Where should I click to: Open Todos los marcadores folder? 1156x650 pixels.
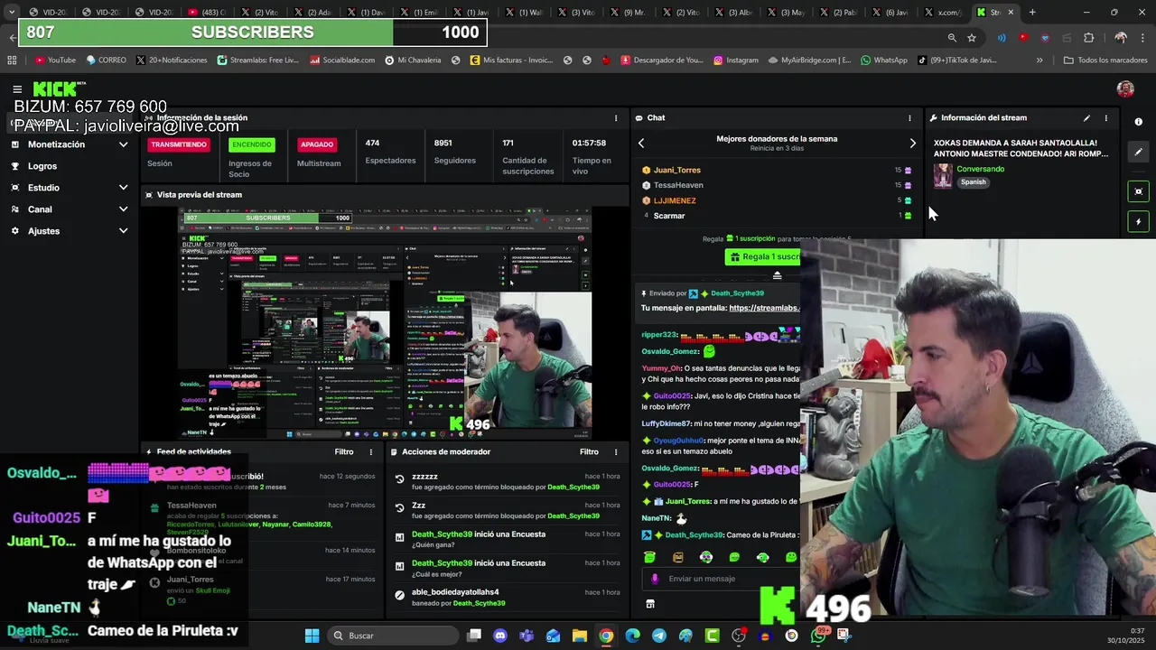(1105, 60)
